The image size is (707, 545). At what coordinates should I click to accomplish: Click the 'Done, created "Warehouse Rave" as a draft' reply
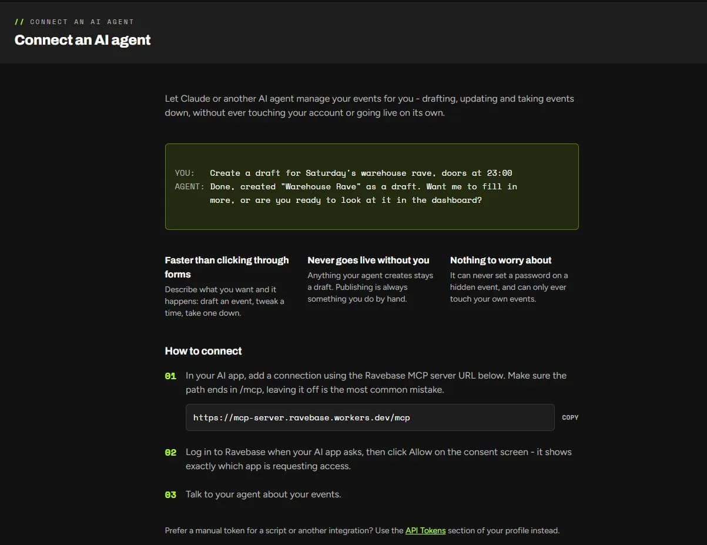point(363,193)
